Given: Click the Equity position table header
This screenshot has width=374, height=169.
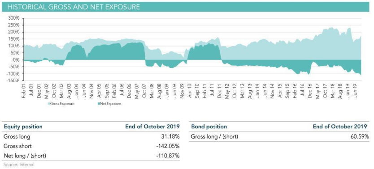Looking at the screenshot, I should (23, 127).
